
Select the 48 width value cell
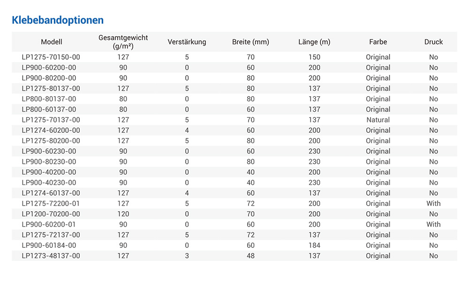click(250, 256)
